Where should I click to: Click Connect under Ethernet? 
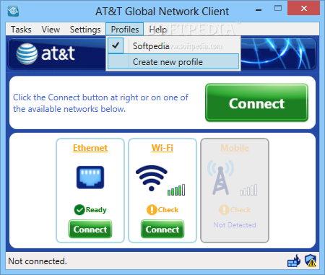click(90, 229)
